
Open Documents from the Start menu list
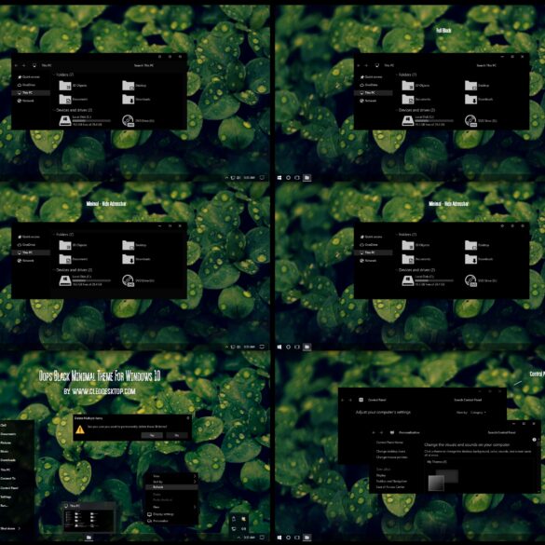coord(8,434)
